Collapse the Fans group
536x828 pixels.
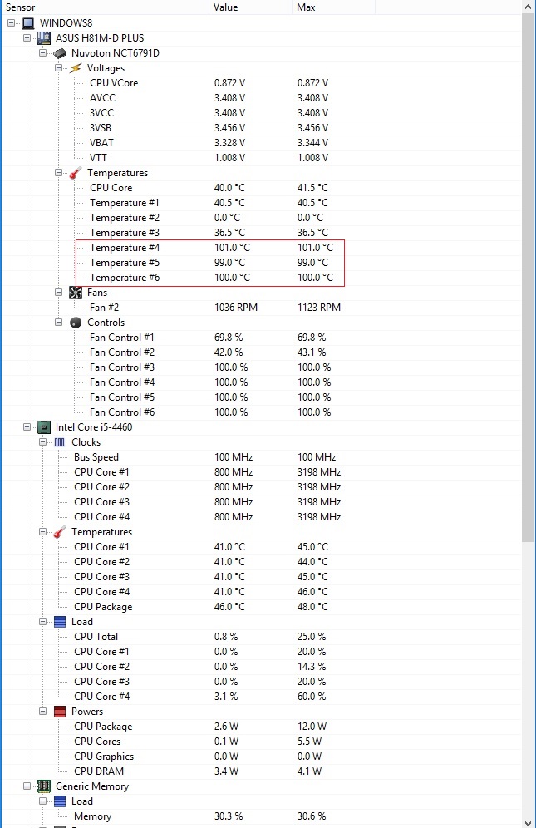[59, 293]
